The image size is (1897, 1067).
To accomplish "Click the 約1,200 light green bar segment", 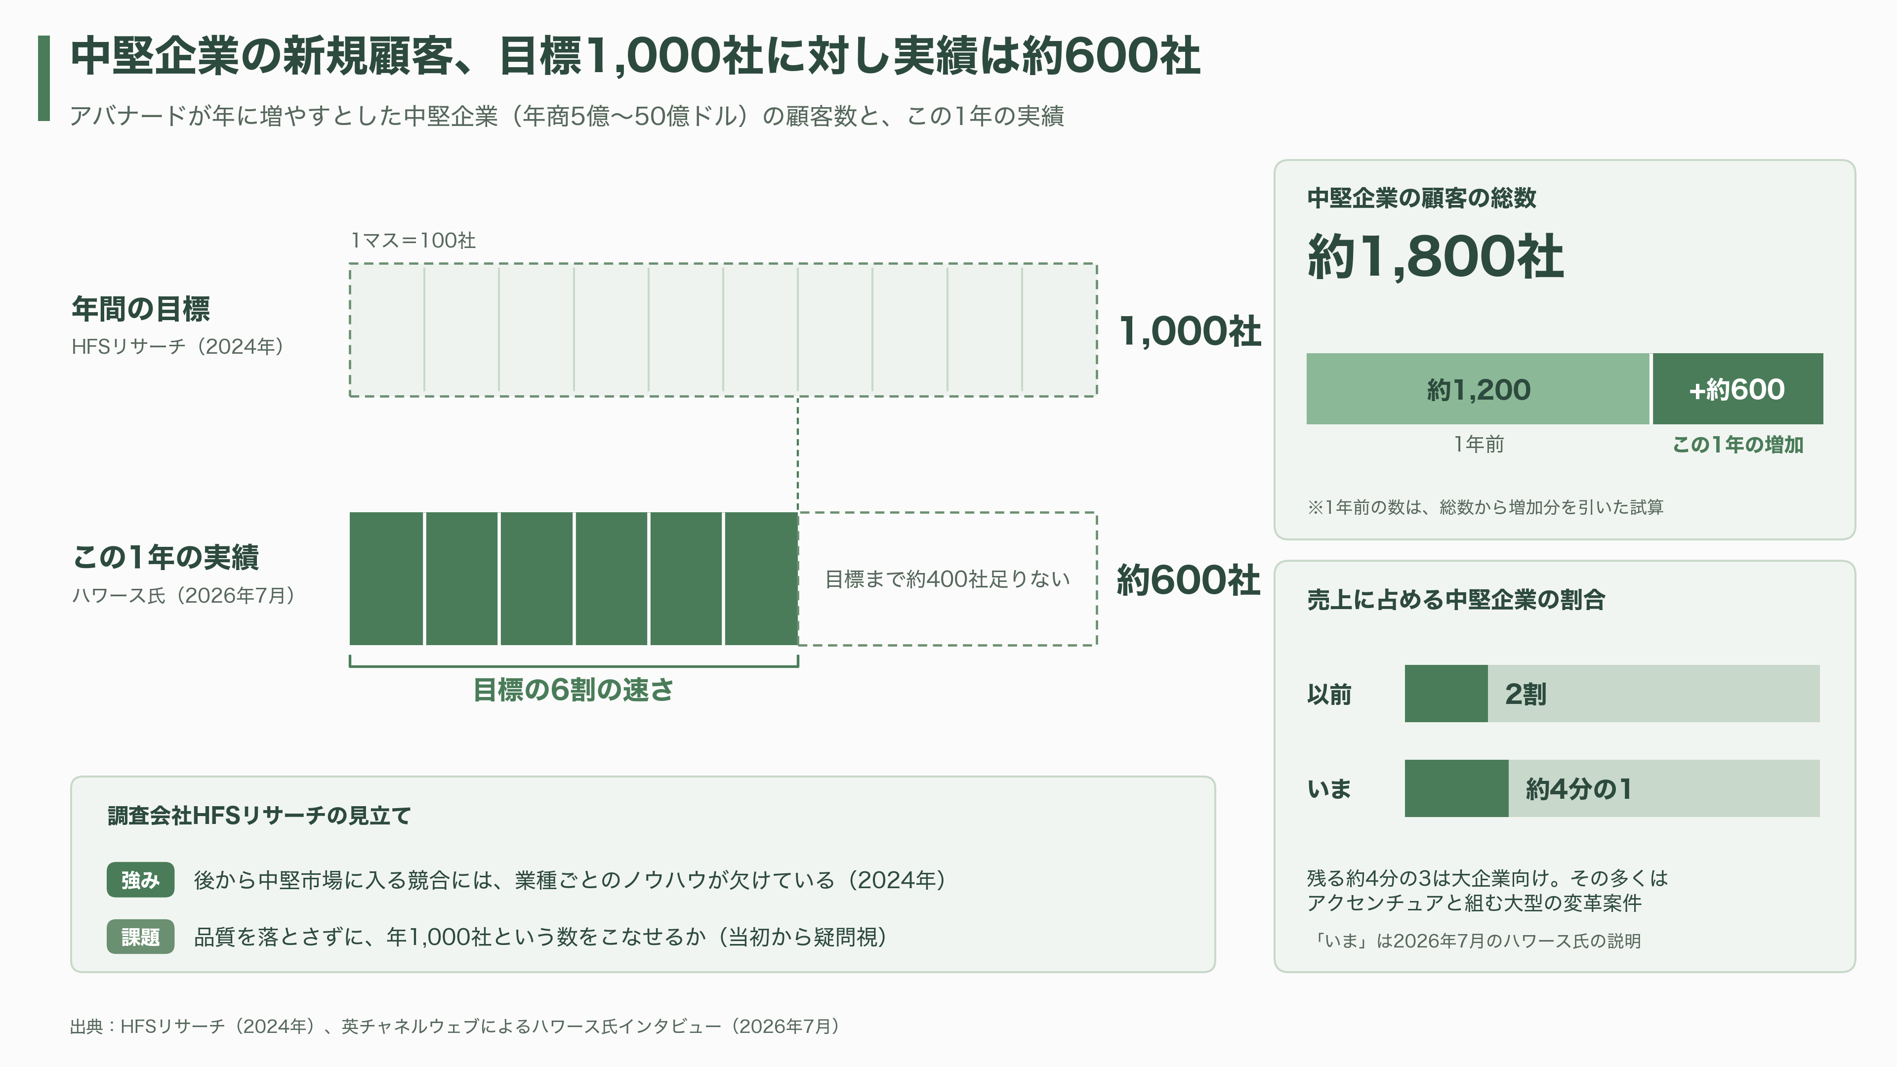I will click(x=1477, y=389).
